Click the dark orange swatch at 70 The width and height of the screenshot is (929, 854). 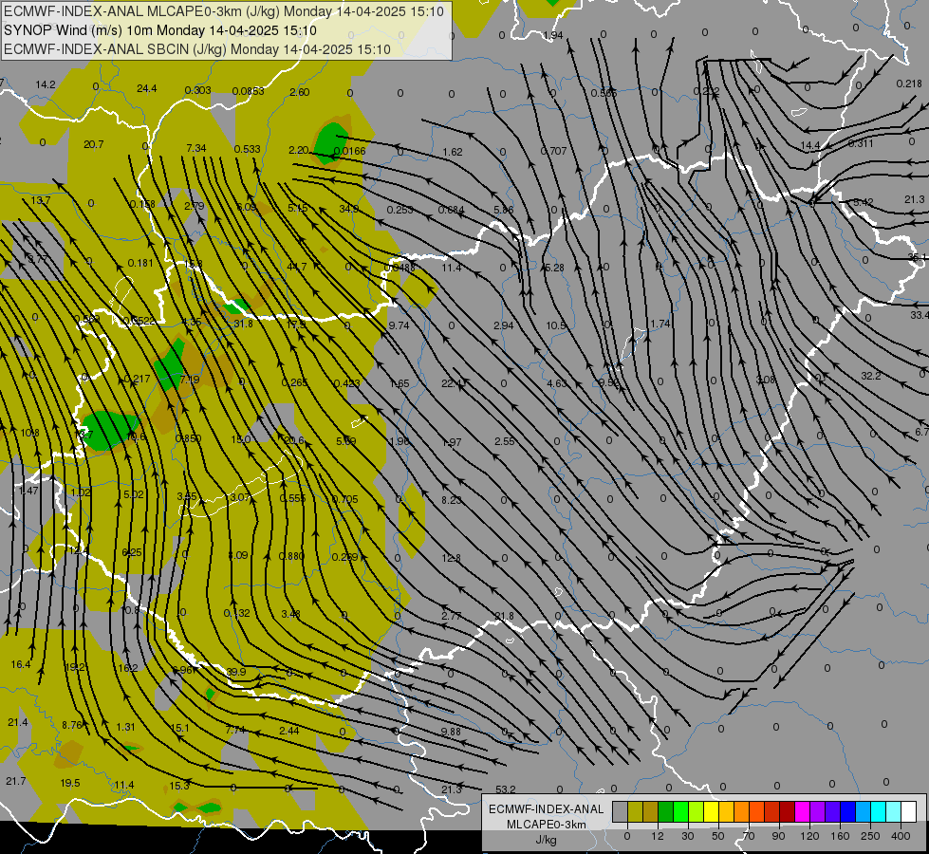point(756,811)
